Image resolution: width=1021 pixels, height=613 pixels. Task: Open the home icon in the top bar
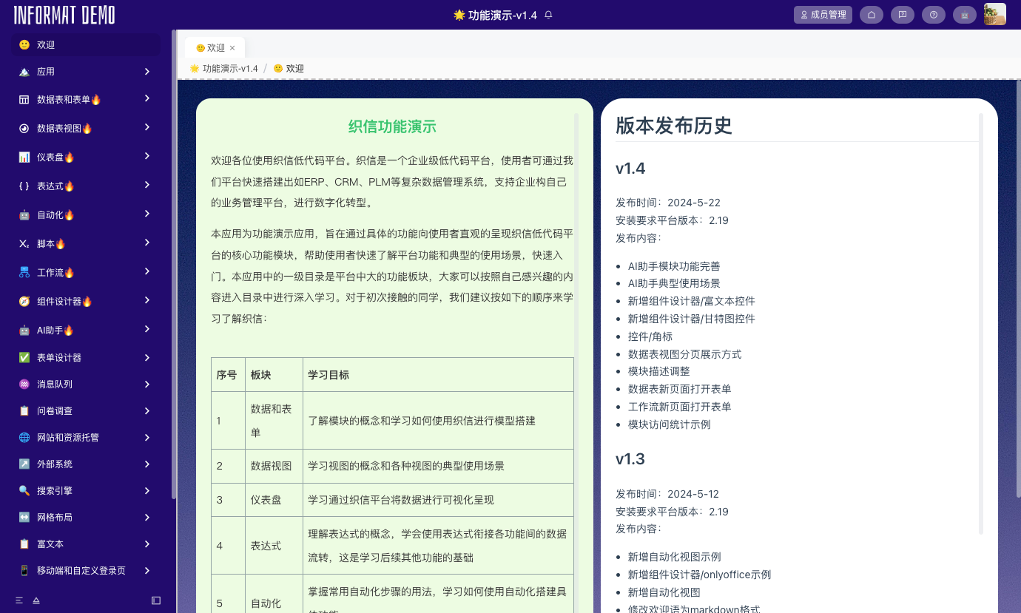point(871,14)
